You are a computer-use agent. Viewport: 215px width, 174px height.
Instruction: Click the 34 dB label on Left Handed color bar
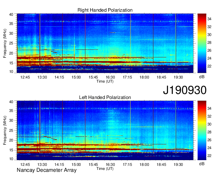[x=209, y=108]
